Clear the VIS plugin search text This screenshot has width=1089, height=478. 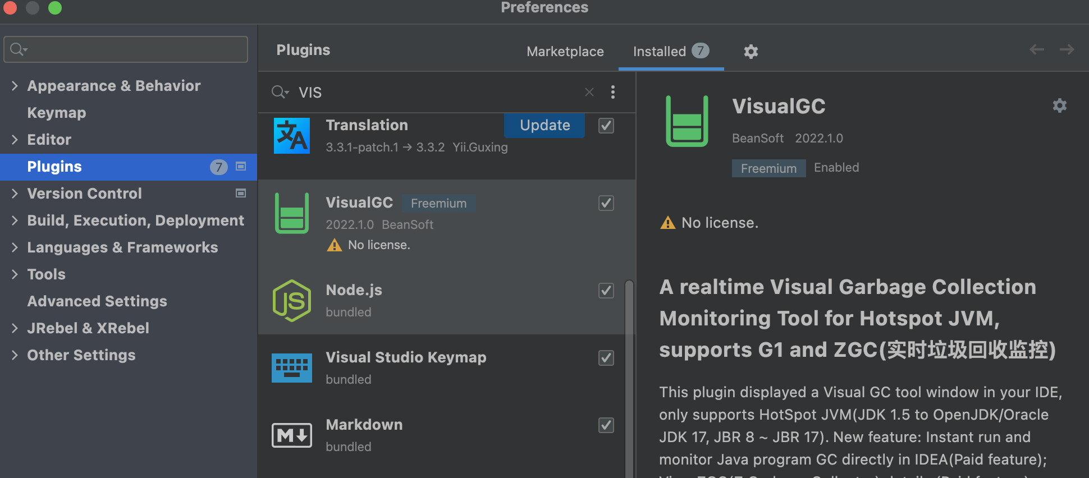tap(589, 92)
